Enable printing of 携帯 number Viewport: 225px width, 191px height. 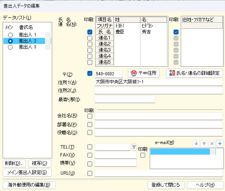[x=90, y=164]
